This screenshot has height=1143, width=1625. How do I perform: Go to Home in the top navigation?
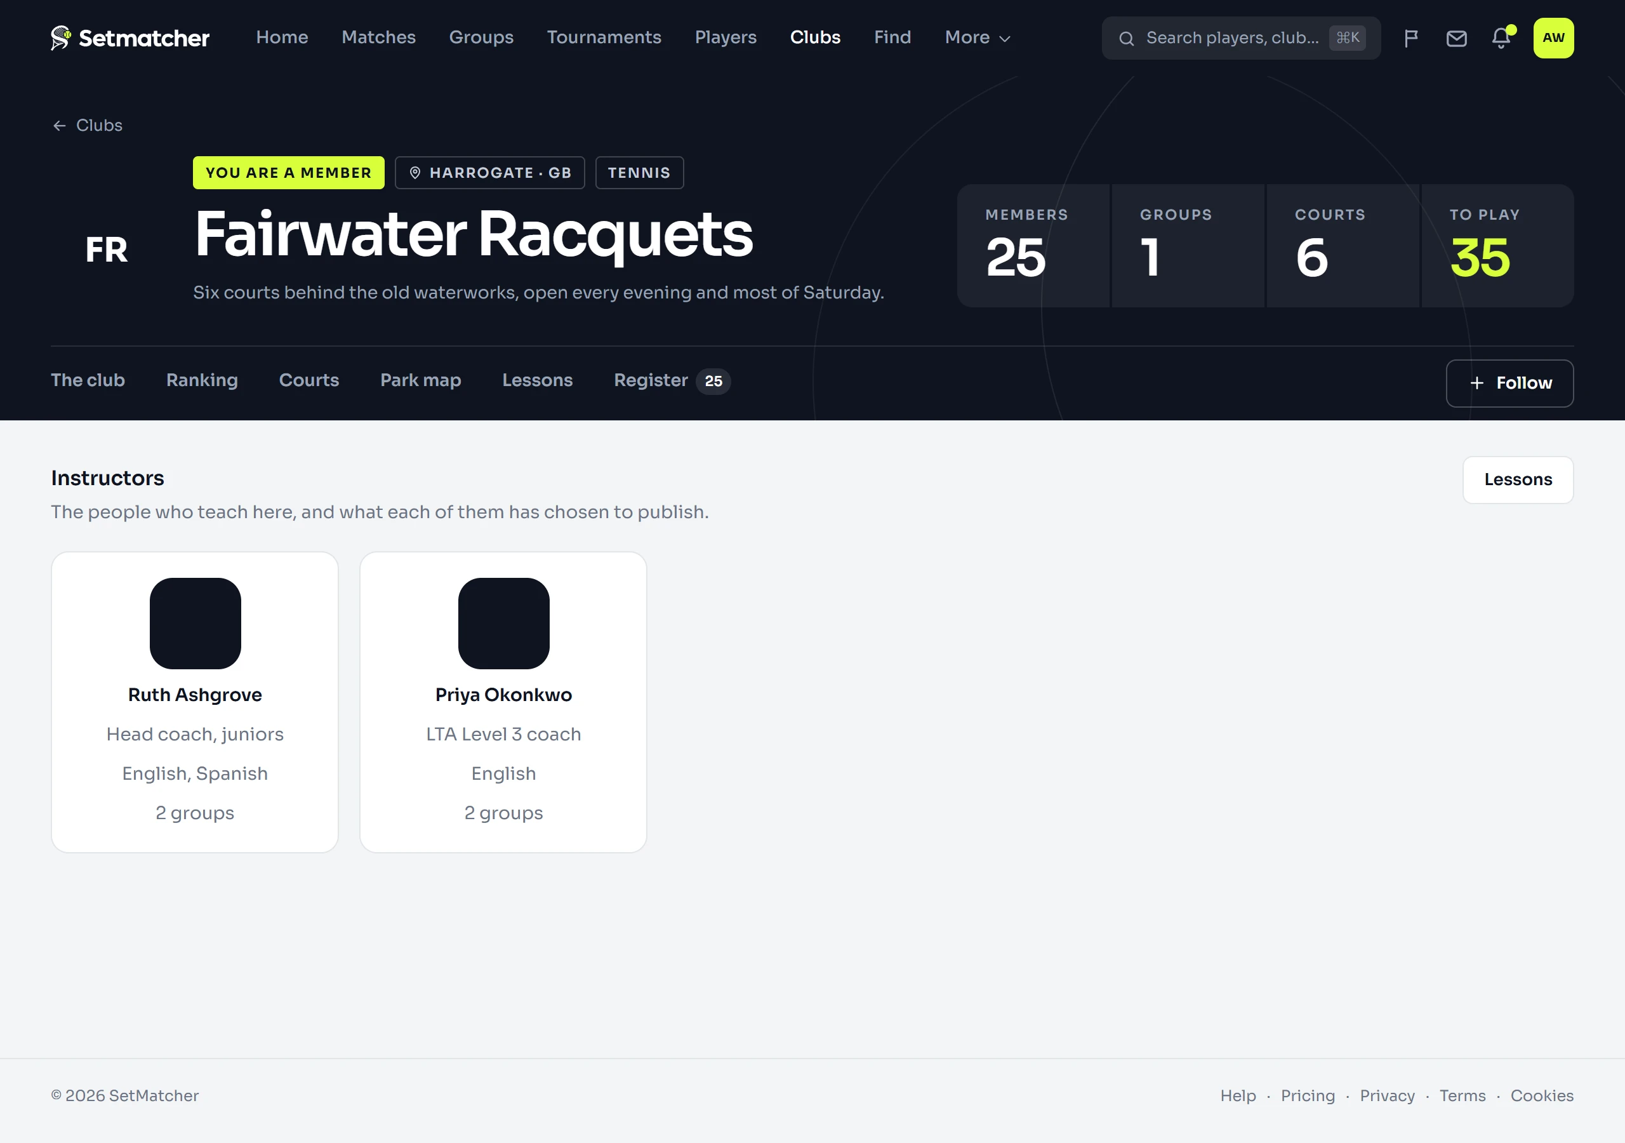[282, 37]
